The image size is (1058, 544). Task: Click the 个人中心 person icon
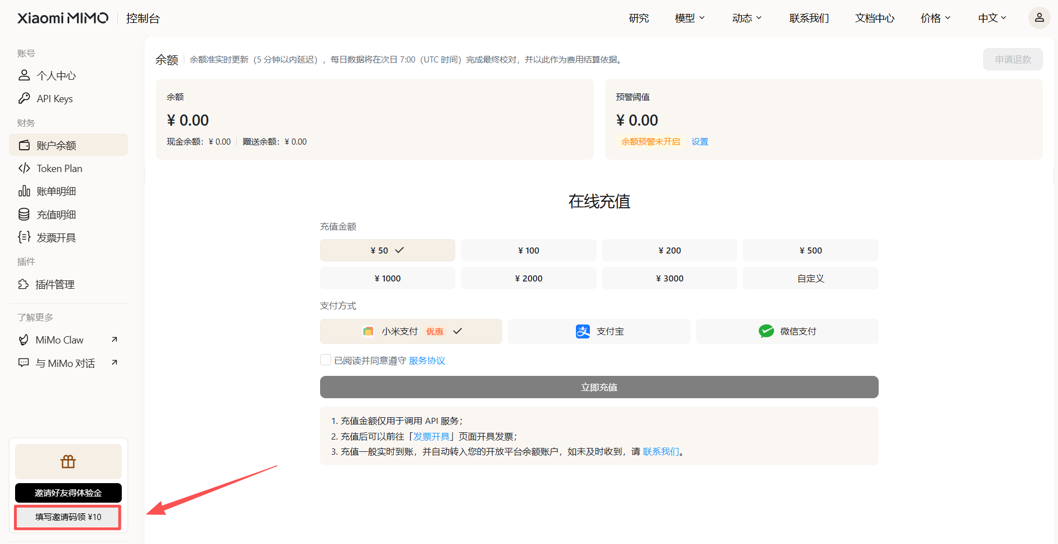(x=24, y=75)
